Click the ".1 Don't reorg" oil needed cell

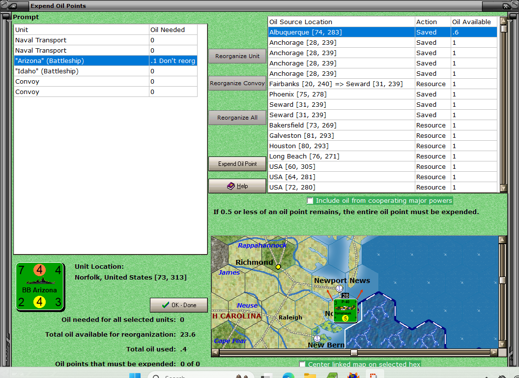(173, 61)
